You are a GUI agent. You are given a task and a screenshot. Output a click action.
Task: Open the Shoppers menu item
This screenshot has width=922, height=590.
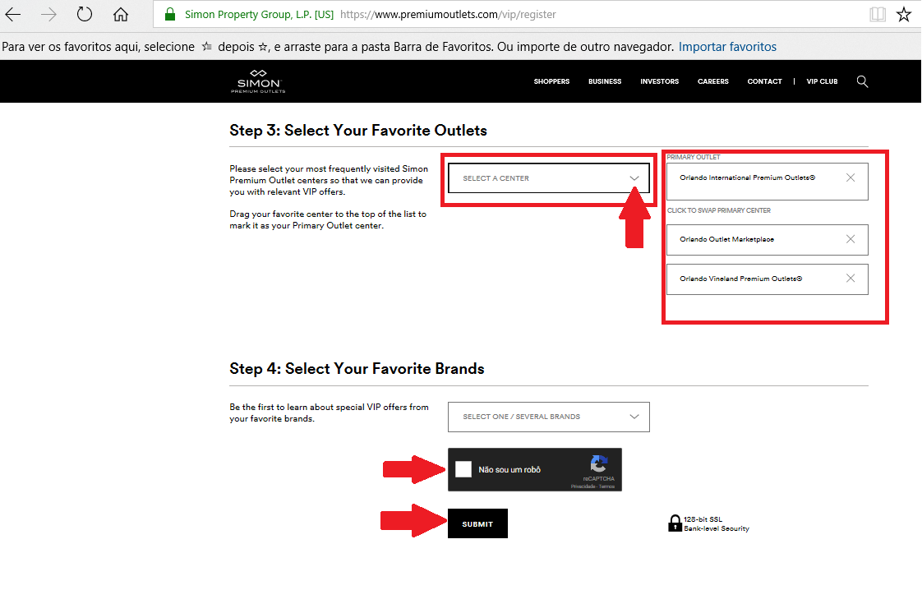click(x=551, y=81)
